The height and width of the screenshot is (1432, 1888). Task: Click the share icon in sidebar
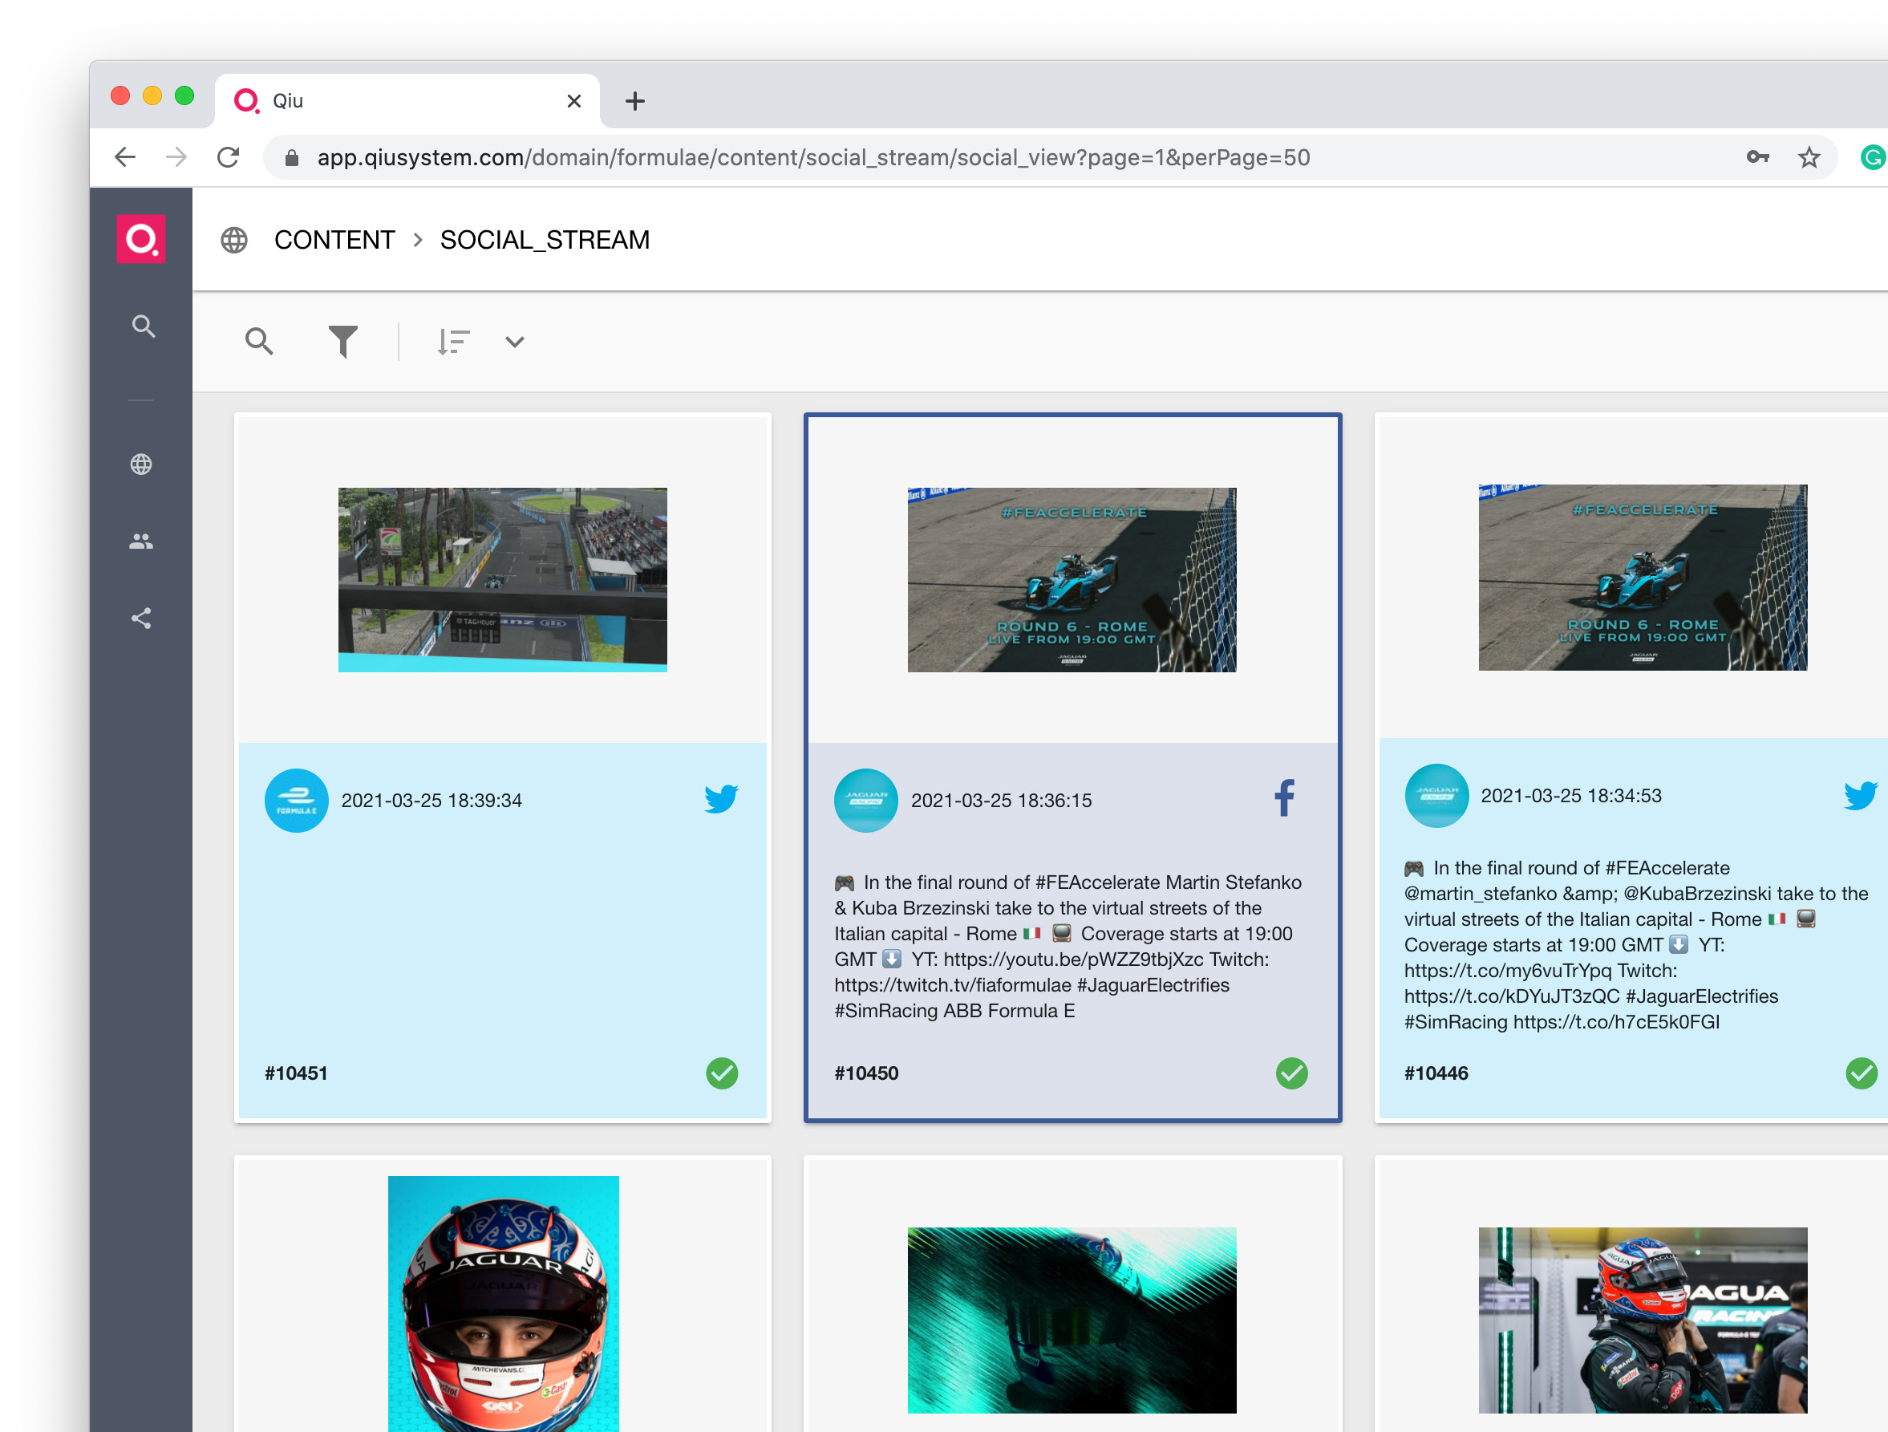click(x=141, y=619)
